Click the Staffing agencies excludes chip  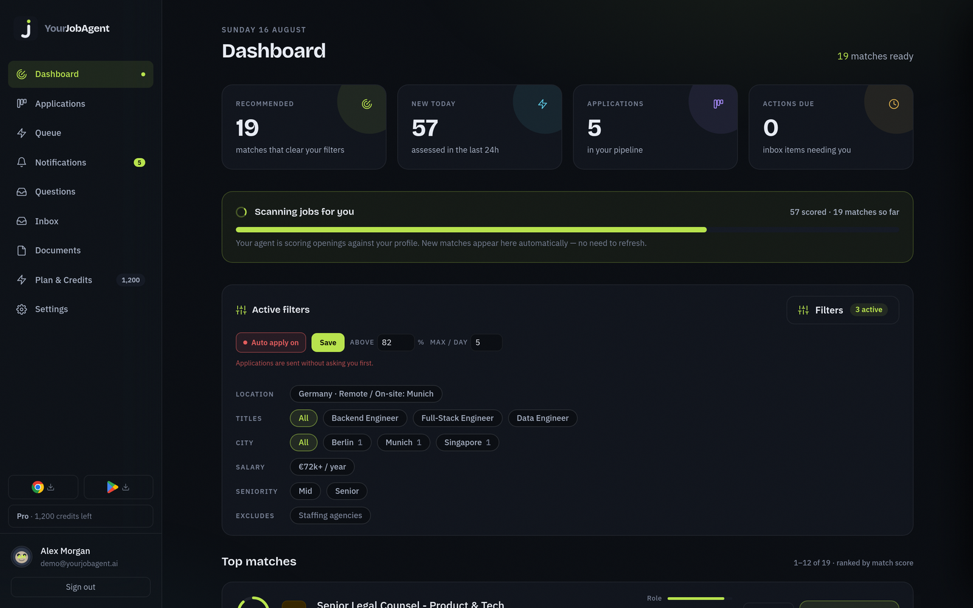click(x=330, y=516)
